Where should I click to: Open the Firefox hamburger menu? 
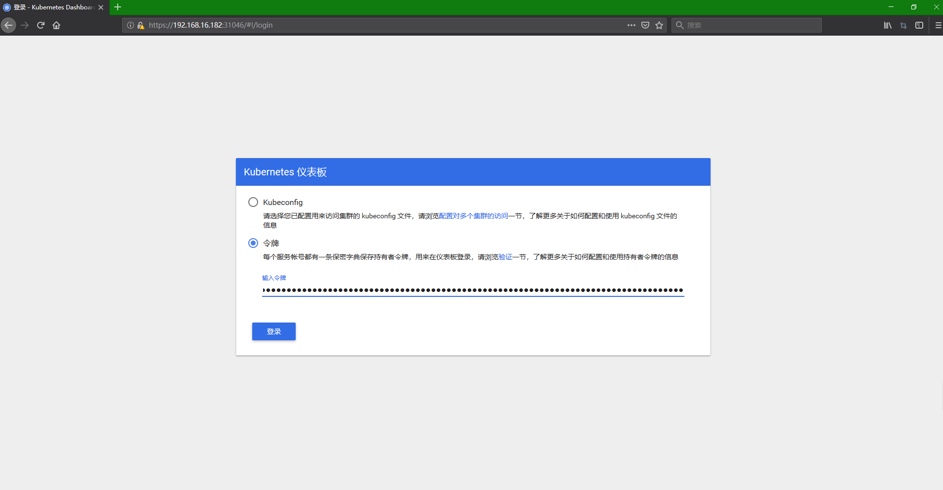coord(938,25)
